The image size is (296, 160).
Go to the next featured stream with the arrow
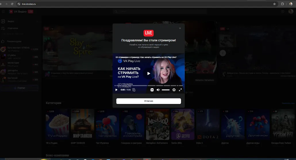coord(223,53)
